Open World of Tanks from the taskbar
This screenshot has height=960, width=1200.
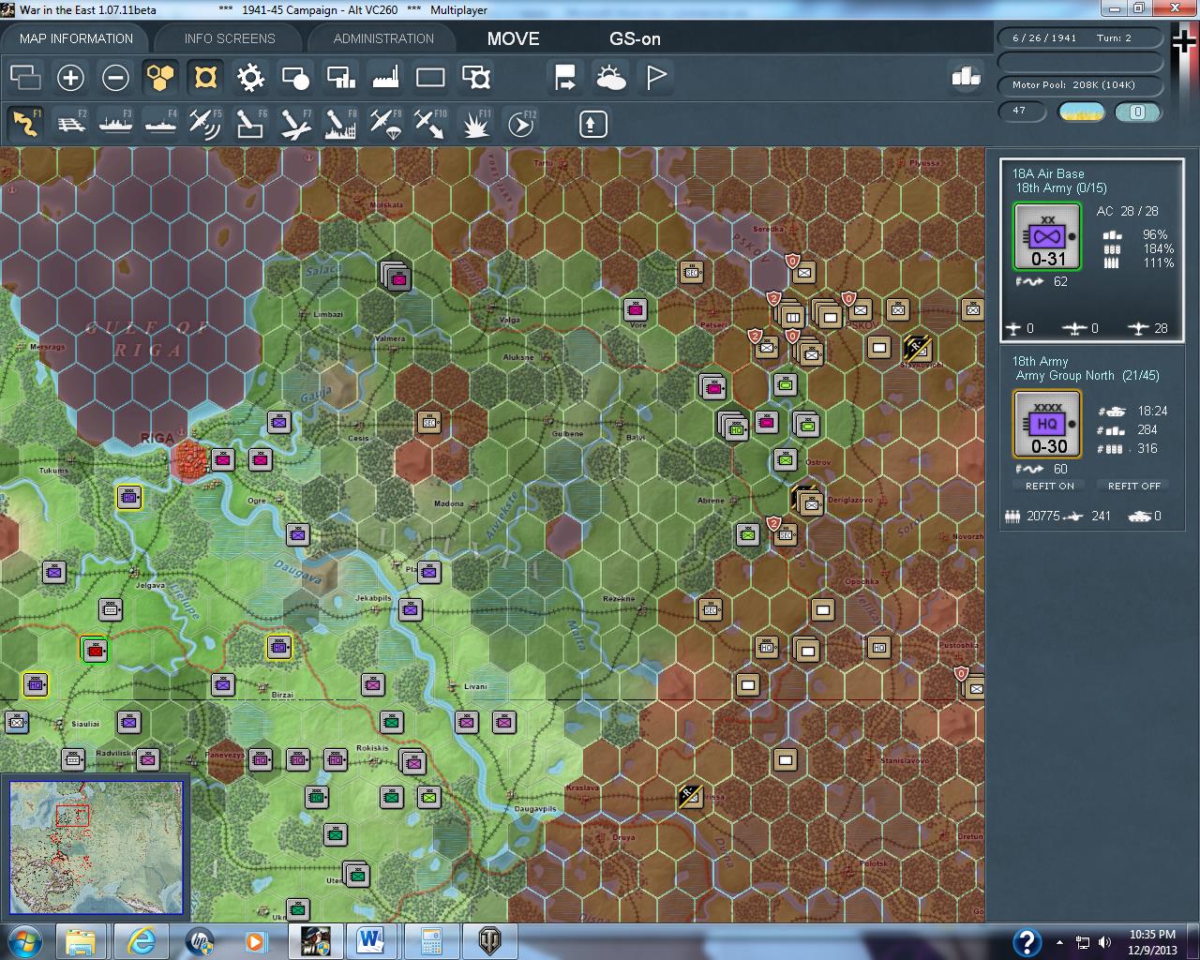point(490,941)
